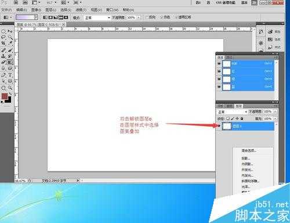Swap foreground and background colors

[x=10, y=94]
